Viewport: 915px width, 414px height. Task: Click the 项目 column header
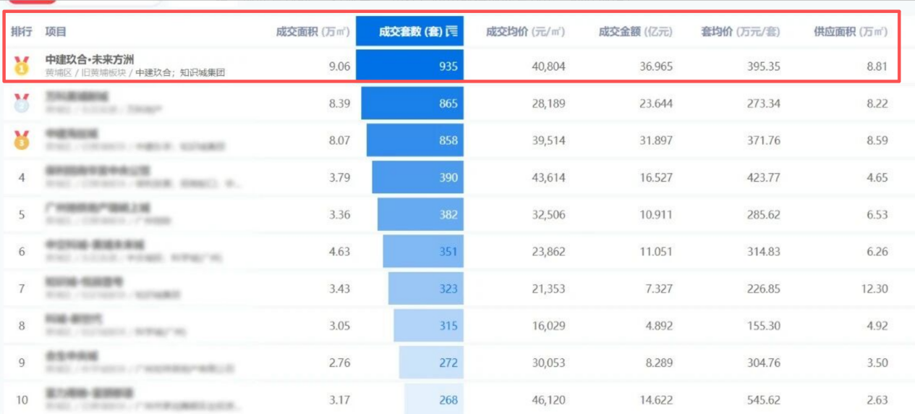56,32
